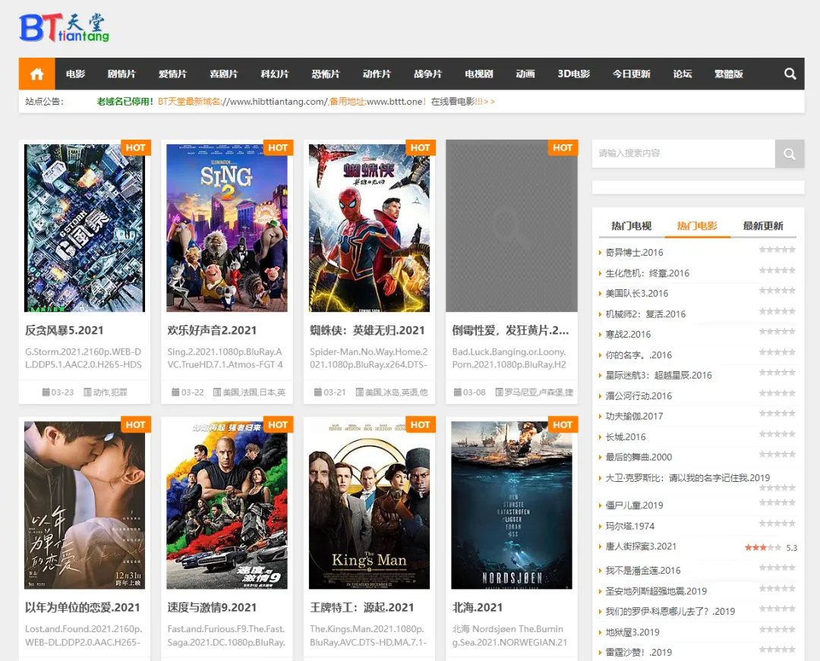The image size is (820, 661).
Task: Click genre icon next to 动作,犯罪
Action: 87,392
